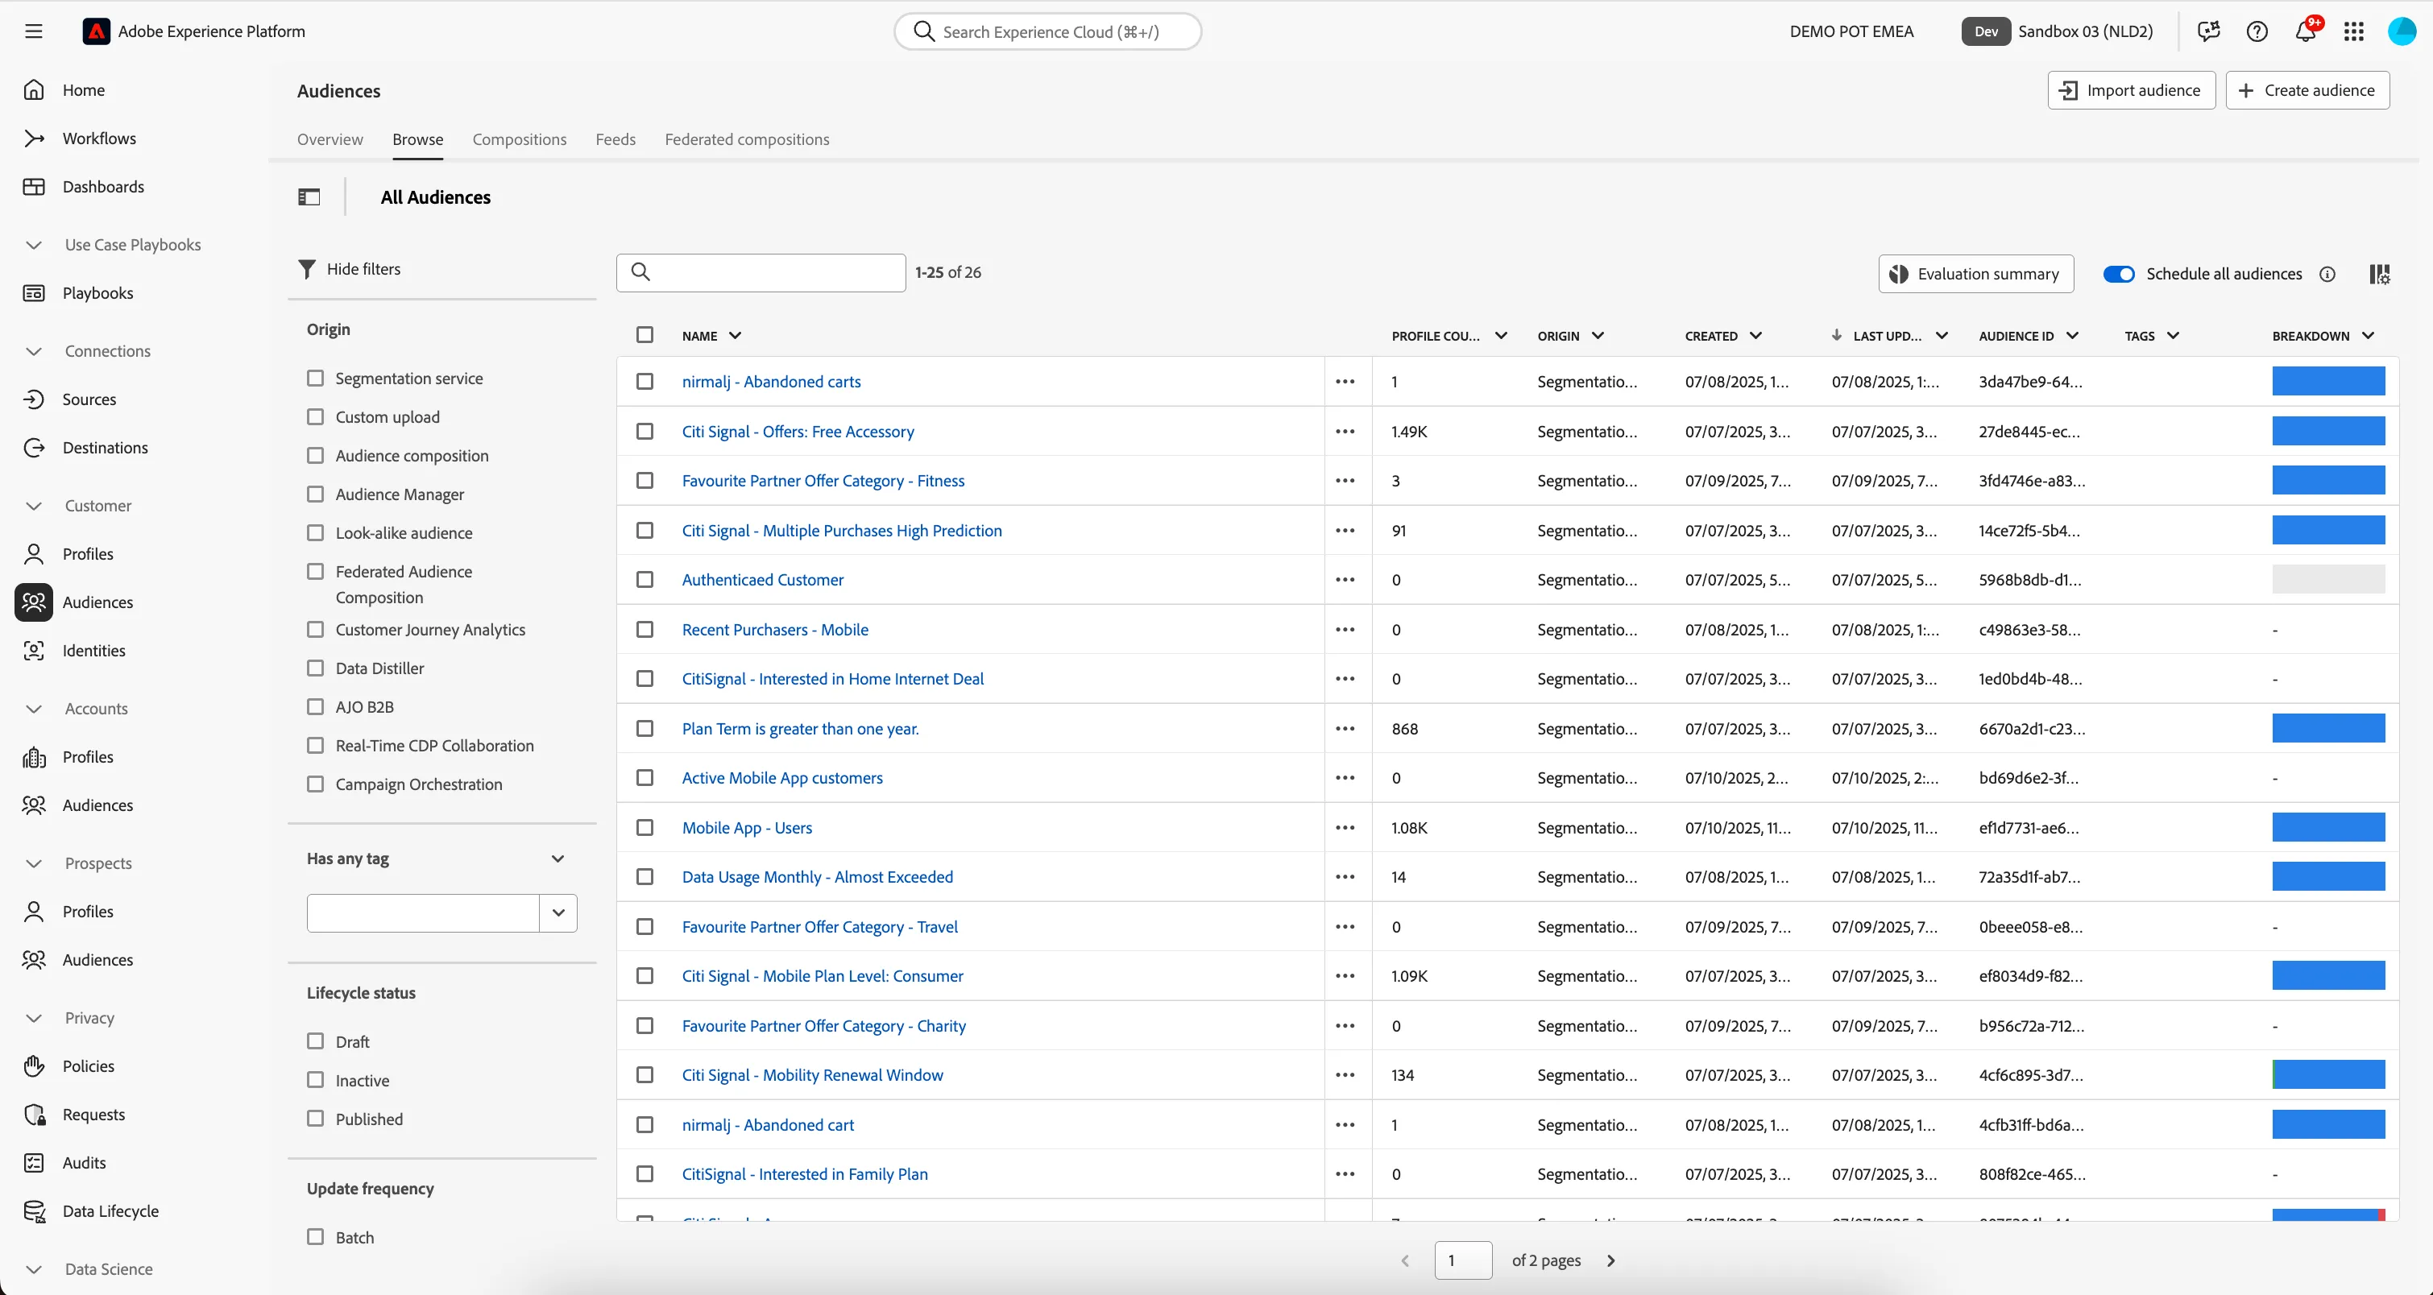Viewport: 2433px width, 1295px height.
Task: Toggle the Schedule all audiences switch
Action: click(2119, 274)
